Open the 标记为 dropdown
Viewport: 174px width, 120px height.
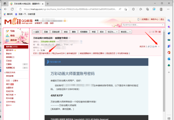click(112, 32)
